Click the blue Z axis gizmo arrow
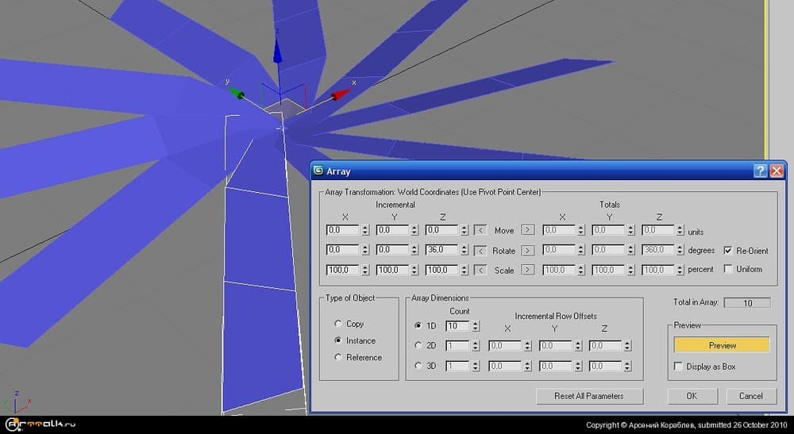794x434 pixels. 277,52
